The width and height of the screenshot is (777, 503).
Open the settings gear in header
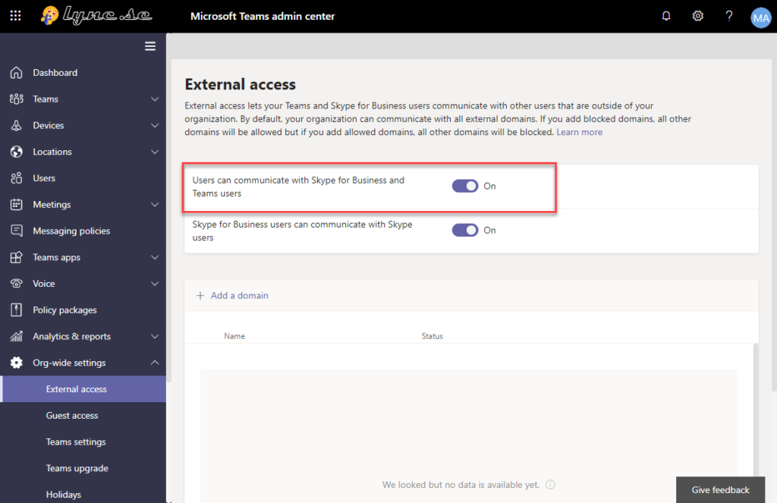click(x=698, y=16)
